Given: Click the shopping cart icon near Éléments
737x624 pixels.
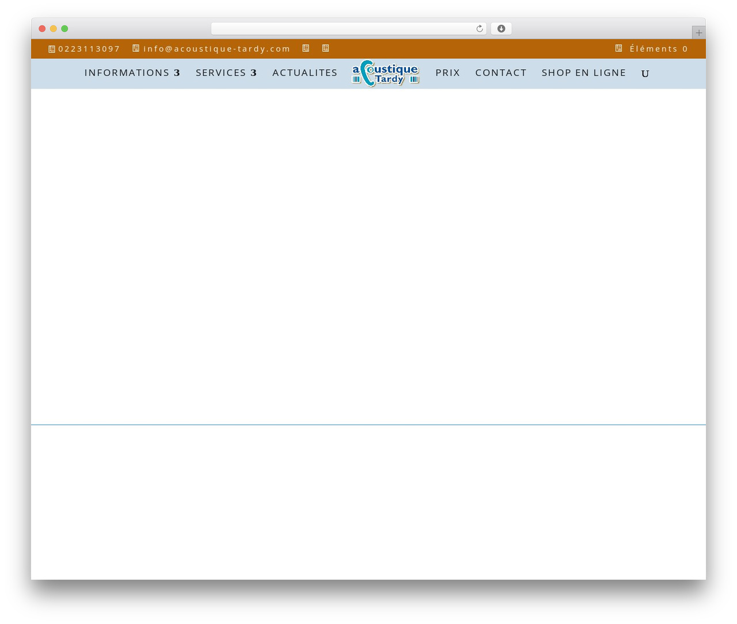Looking at the screenshot, I should pos(619,48).
